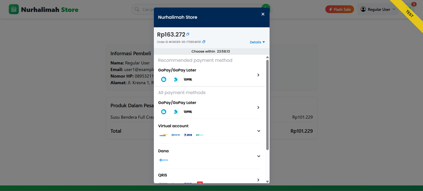Image resolution: width=423 pixels, height=191 pixels.
Task: Expand the order Details dropdown
Action: pyautogui.click(x=257, y=42)
